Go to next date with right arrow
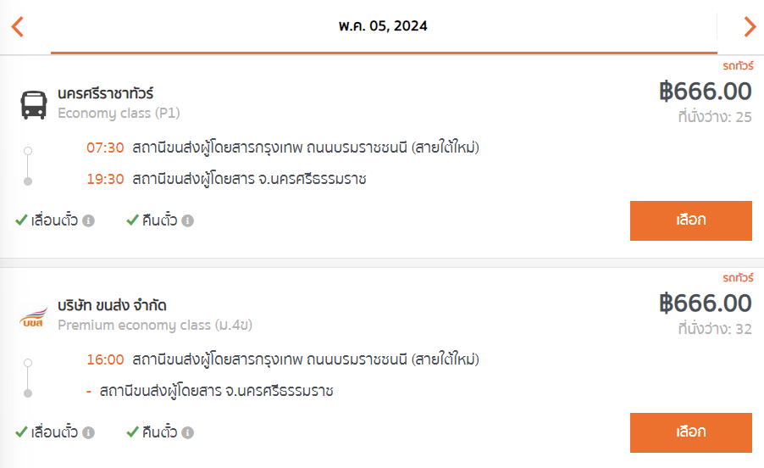The height and width of the screenshot is (468, 764). (750, 26)
